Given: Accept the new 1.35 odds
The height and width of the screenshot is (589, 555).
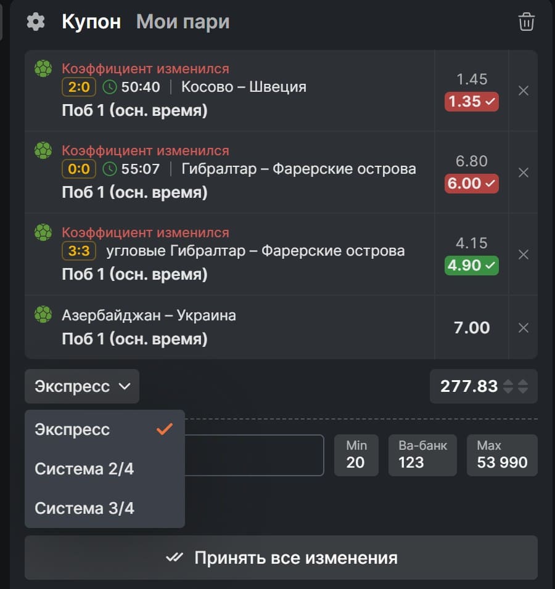Looking at the screenshot, I should [472, 102].
